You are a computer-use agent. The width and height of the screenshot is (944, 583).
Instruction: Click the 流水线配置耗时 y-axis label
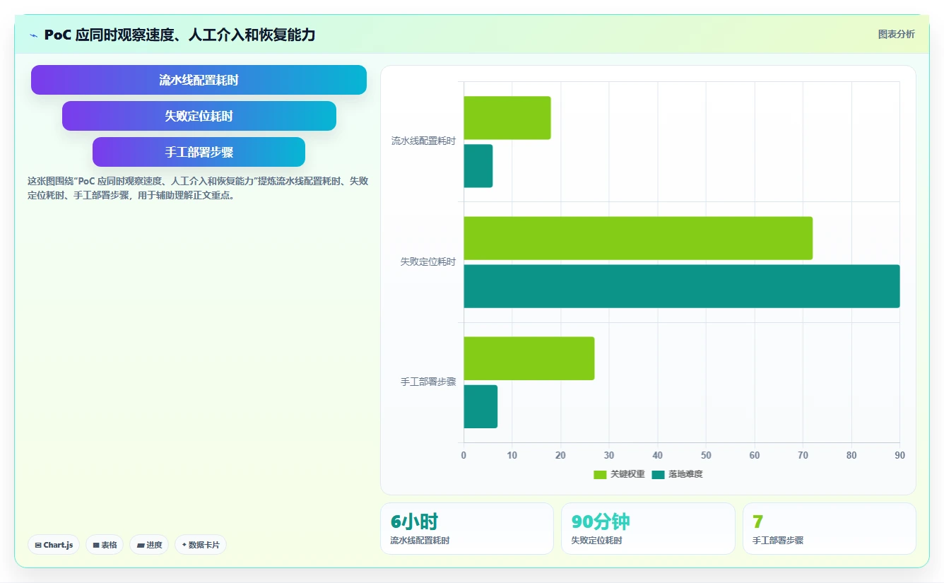(x=423, y=141)
